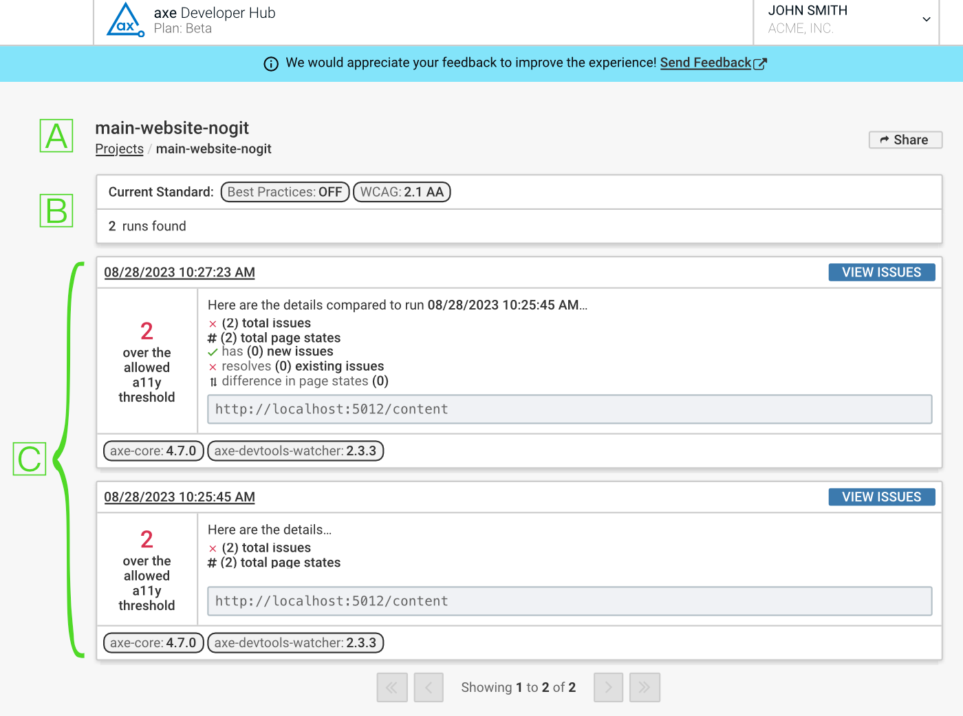Click the Share button

point(905,140)
